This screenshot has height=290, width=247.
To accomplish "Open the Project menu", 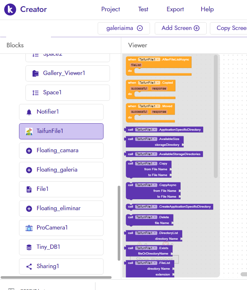I will tap(111, 9).
